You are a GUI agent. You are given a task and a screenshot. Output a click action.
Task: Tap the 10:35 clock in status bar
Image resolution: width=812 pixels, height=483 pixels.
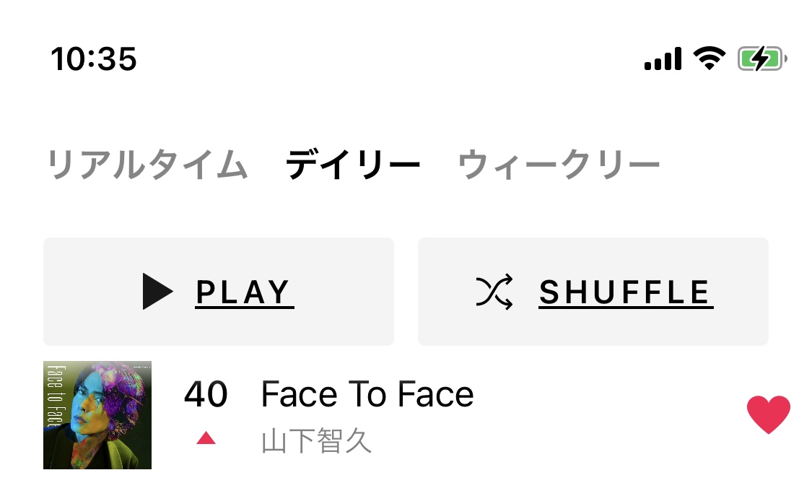click(94, 58)
